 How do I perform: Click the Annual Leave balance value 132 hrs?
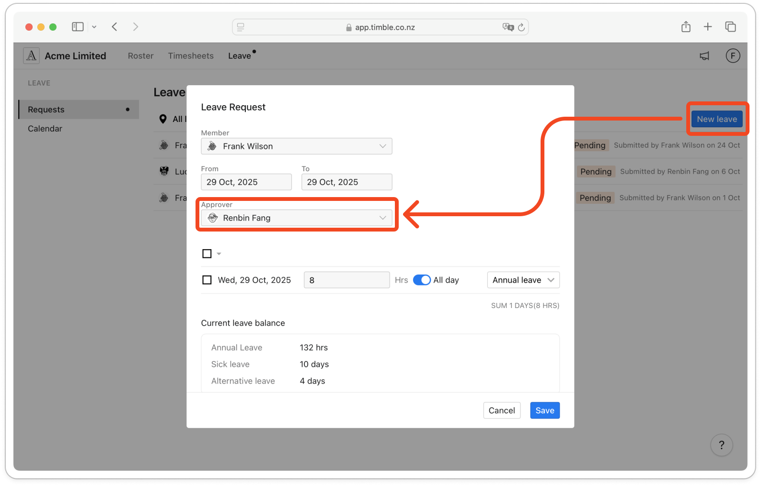pyautogui.click(x=314, y=348)
